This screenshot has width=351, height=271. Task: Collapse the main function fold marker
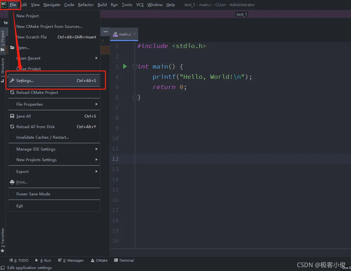134,66
